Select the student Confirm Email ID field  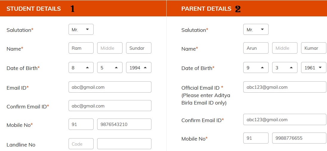point(110,106)
